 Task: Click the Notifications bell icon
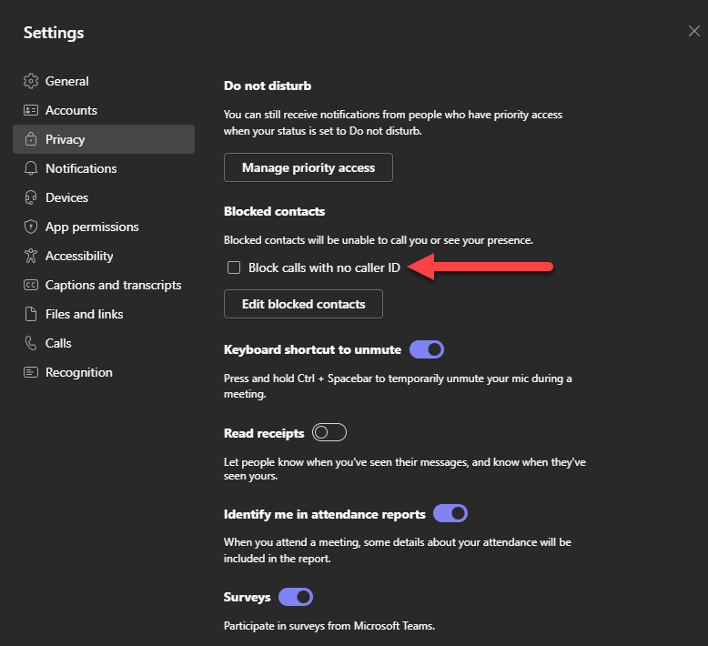pyautogui.click(x=31, y=168)
